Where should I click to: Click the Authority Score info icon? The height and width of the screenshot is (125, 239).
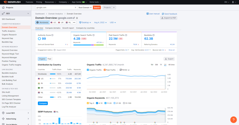click(52, 35)
